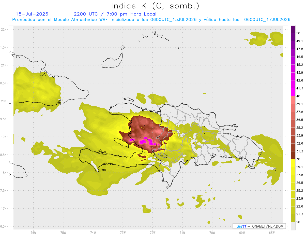The width and height of the screenshot is (305, 236).
Task: Click the legend value "45.2"
Action: pos(299,65)
